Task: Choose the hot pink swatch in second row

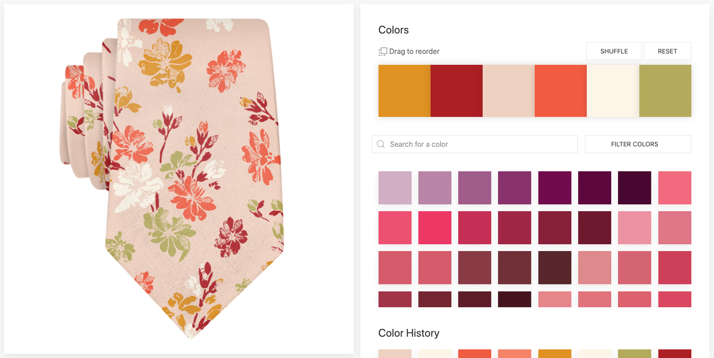Action: (x=435, y=227)
